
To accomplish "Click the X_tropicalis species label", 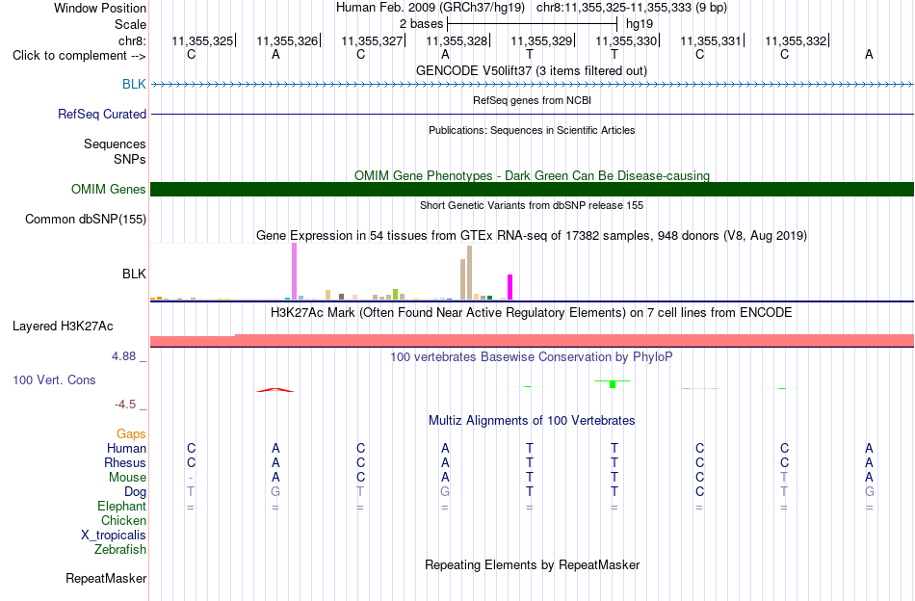I will pos(114,536).
